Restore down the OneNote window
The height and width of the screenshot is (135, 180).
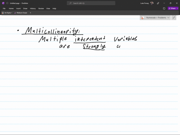pos(170,3)
